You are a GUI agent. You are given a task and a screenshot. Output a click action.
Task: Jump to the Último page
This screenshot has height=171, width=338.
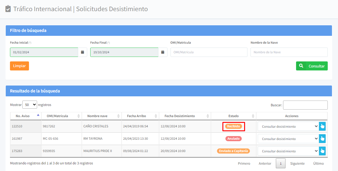tap(318, 163)
